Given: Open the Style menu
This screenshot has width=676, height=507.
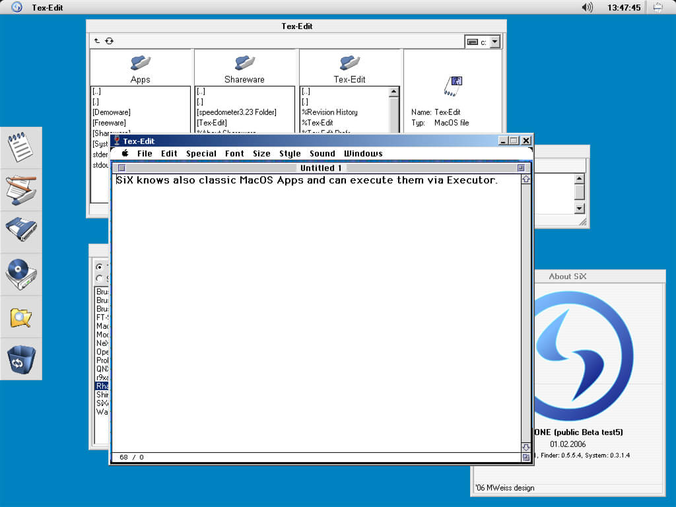Looking at the screenshot, I should pos(290,153).
